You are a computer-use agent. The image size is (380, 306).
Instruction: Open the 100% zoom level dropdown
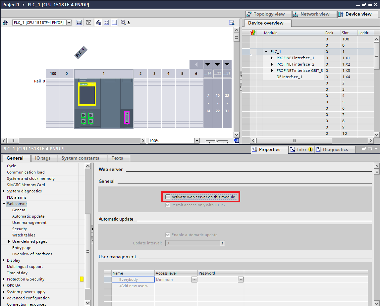197,141
